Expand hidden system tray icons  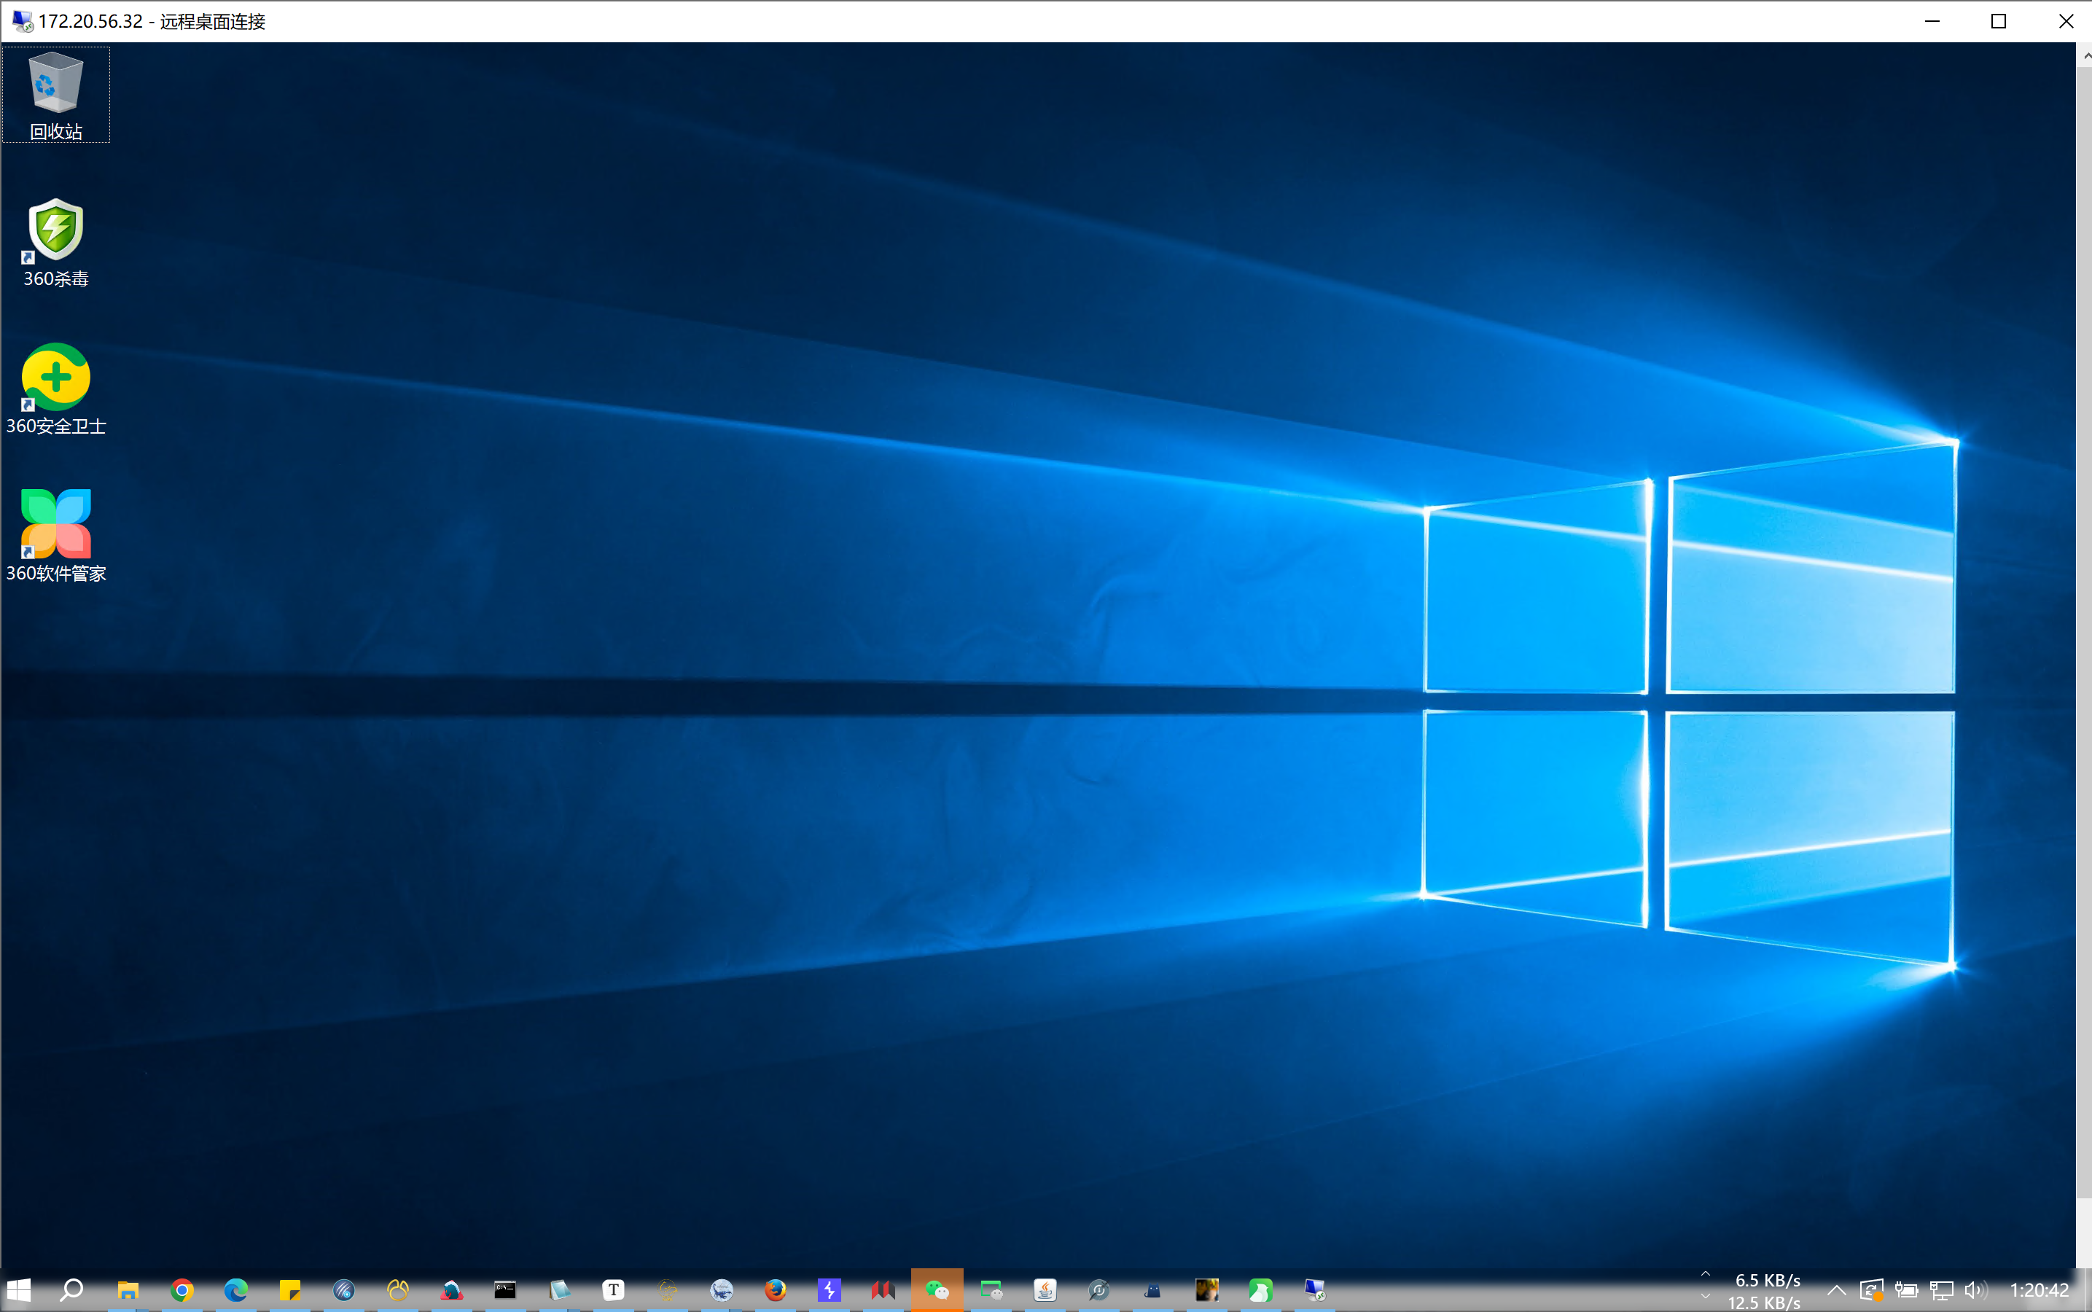pos(1836,1290)
